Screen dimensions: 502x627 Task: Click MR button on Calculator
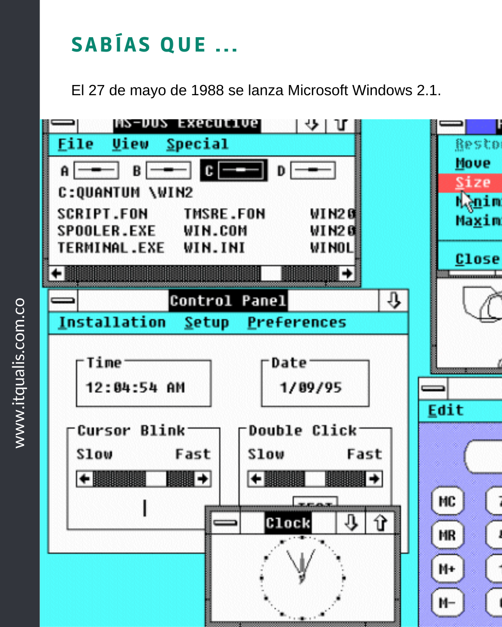[447, 536]
